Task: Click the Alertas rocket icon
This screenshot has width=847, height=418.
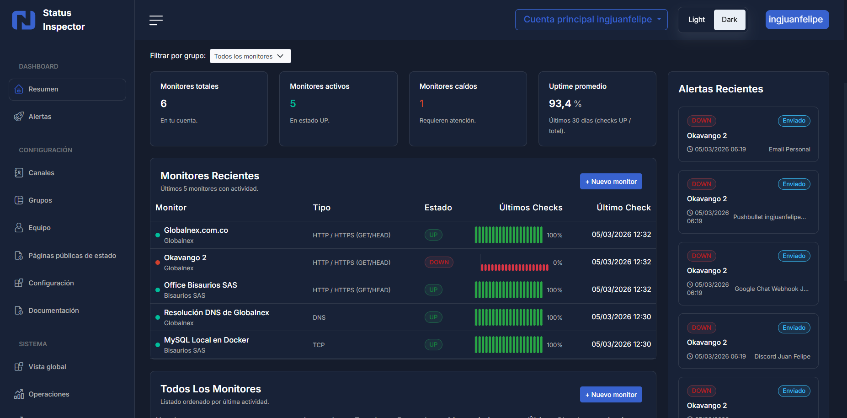Action: coord(19,117)
